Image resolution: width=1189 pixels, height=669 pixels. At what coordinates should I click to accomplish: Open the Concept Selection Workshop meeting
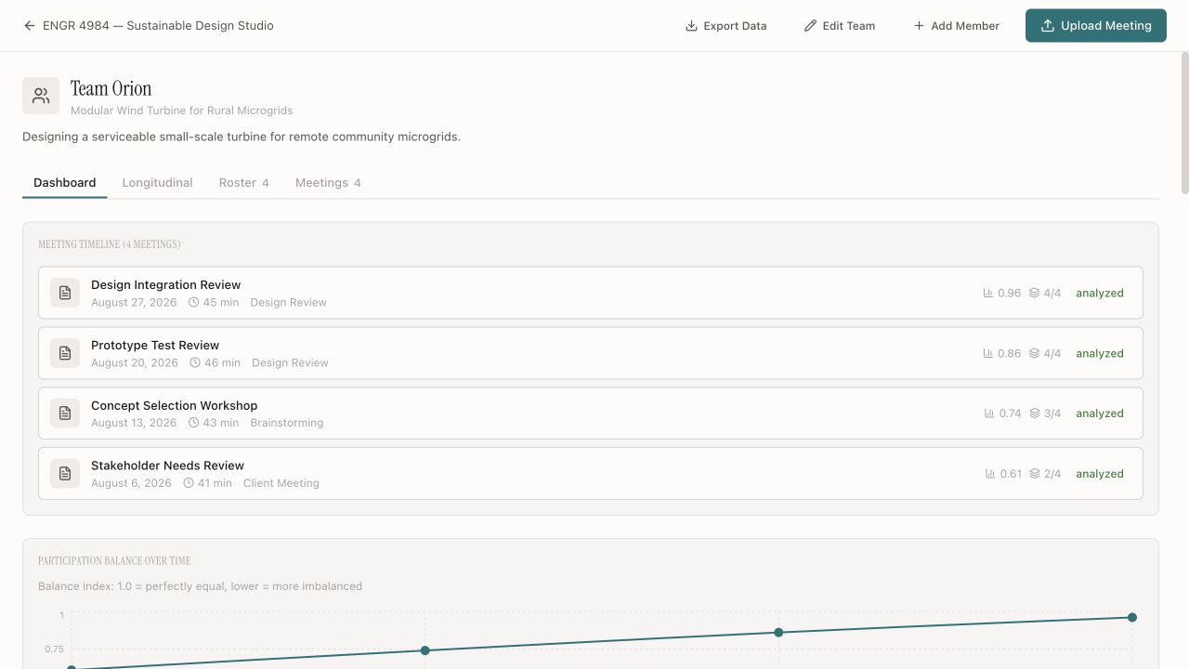591,413
